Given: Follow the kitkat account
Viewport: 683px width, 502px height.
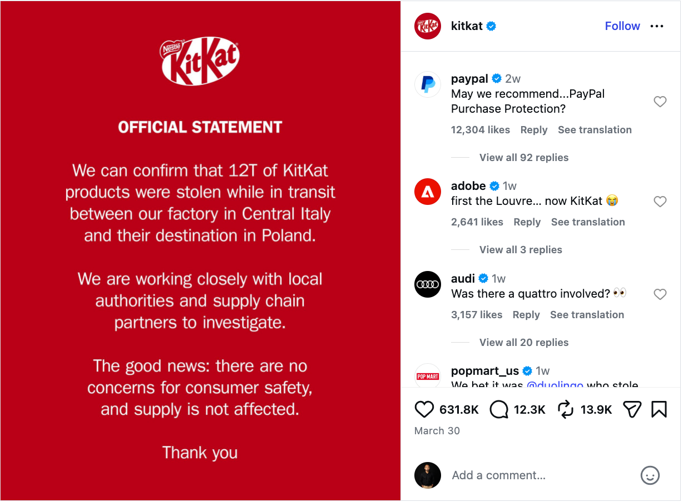Looking at the screenshot, I should point(622,26).
